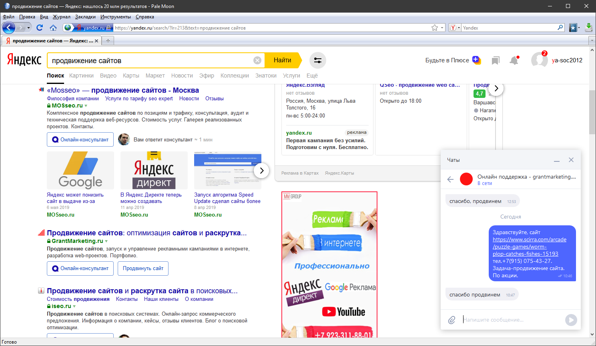596x346 pixels.
Task: Open Онлайн-консультант for MOSseo.ru
Action: 80,139
